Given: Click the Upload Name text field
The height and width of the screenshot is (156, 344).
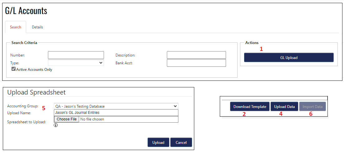Looking at the screenshot, I should coord(116,113).
